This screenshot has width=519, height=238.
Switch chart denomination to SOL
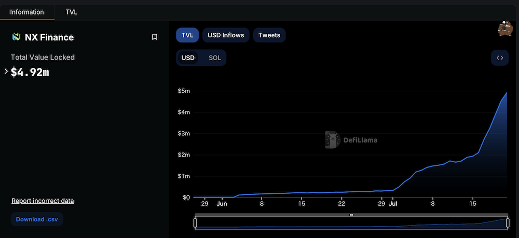point(215,58)
